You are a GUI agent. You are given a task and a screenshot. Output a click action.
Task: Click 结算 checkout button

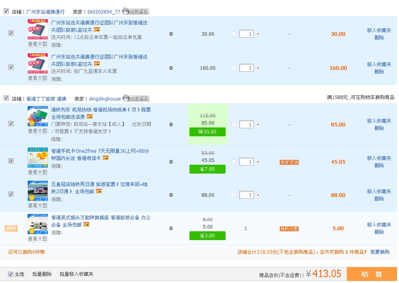372,274
